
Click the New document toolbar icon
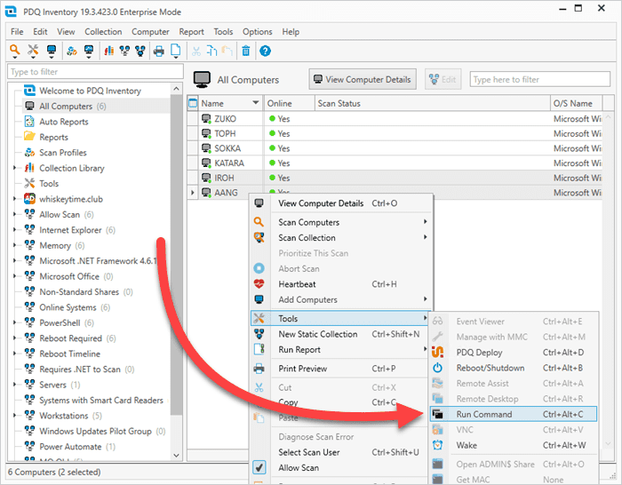click(x=175, y=50)
